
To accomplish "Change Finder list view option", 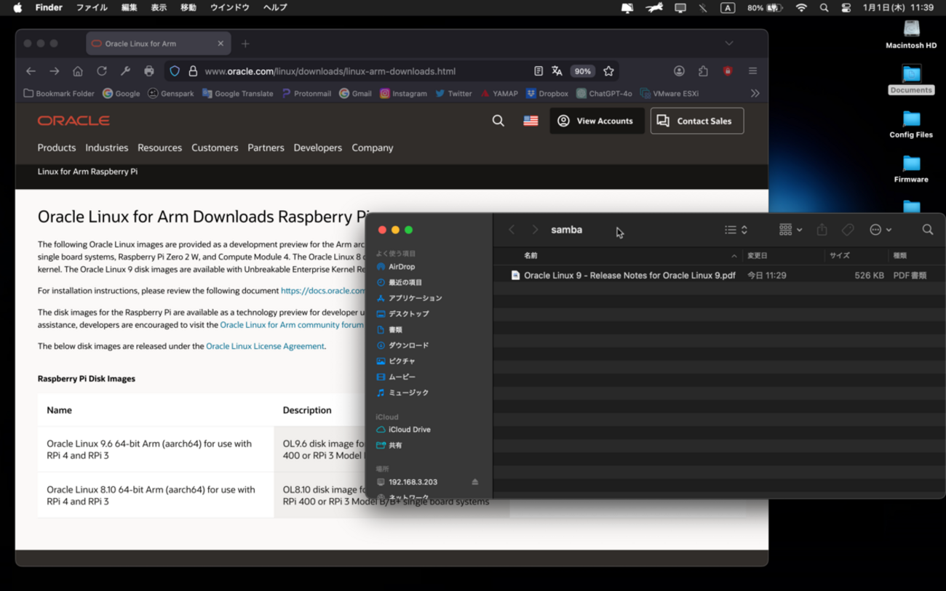I will pyautogui.click(x=736, y=230).
